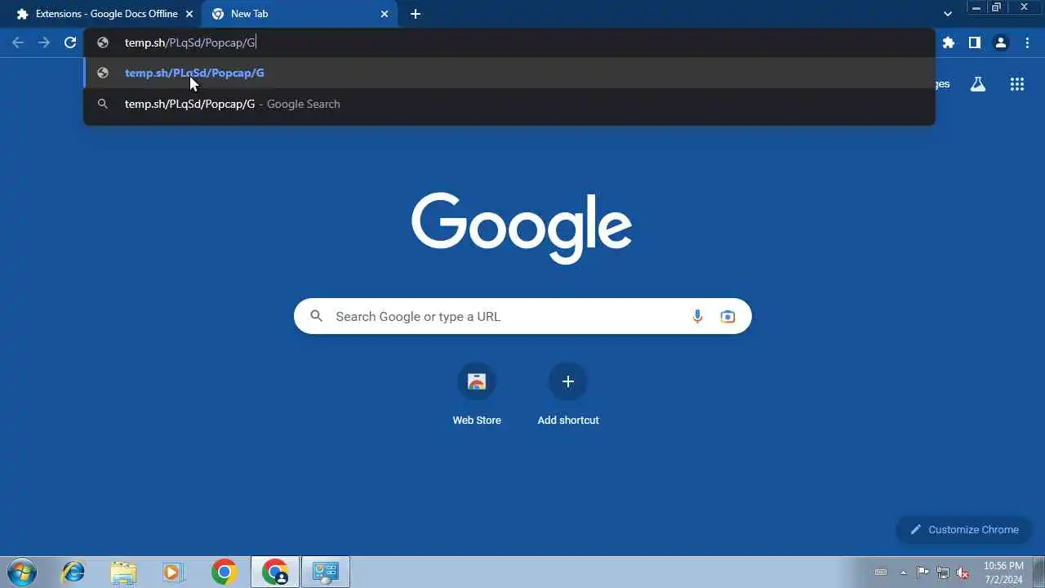Image resolution: width=1045 pixels, height=588 pixels.
Task: Click the Action Center flag tray icon
Action: tap(923, 572)
